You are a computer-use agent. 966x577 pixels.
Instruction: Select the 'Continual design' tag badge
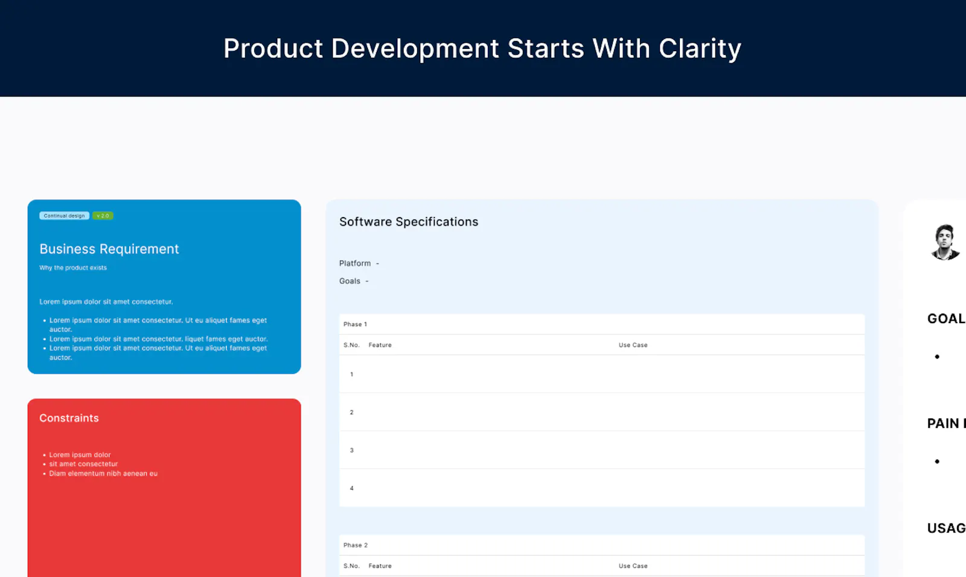click(x=64, y=216)
